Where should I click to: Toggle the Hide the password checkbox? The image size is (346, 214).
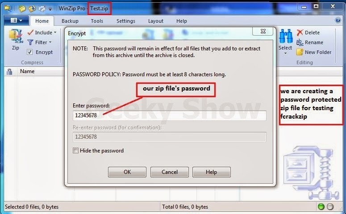[x=75, y=151]
